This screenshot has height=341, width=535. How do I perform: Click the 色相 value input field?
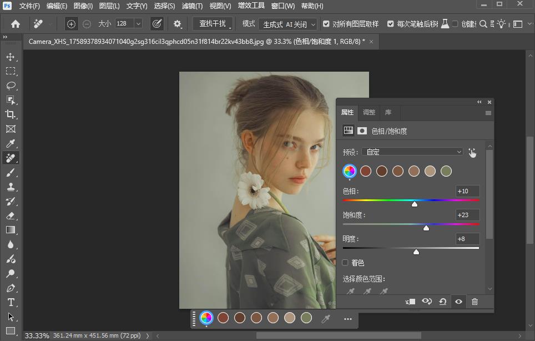(467, 191)
